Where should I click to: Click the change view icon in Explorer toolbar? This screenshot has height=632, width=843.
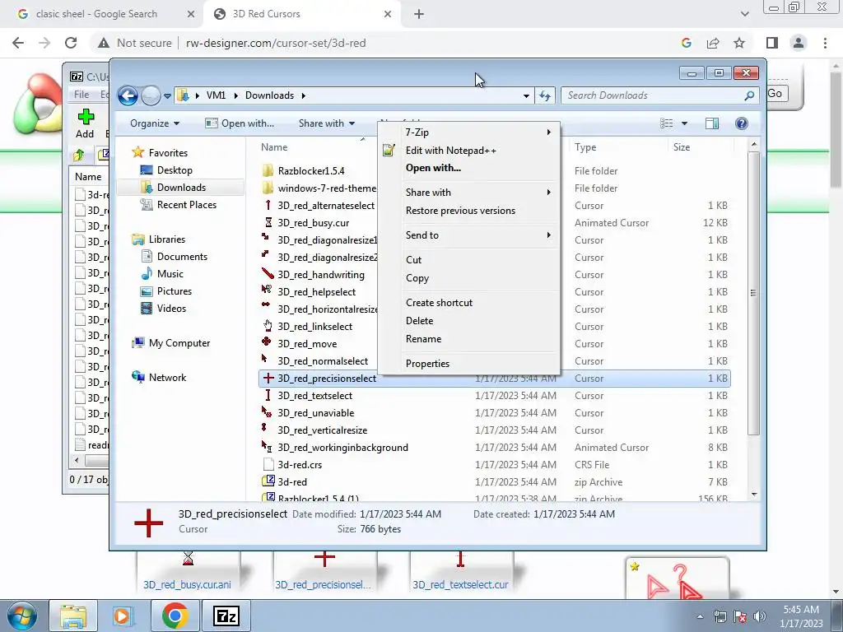coord(667,123)
